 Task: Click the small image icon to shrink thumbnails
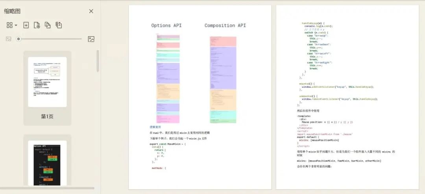click(x=9, y=39)
